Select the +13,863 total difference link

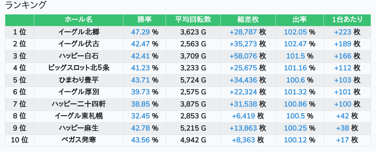[x=243, y=128]
